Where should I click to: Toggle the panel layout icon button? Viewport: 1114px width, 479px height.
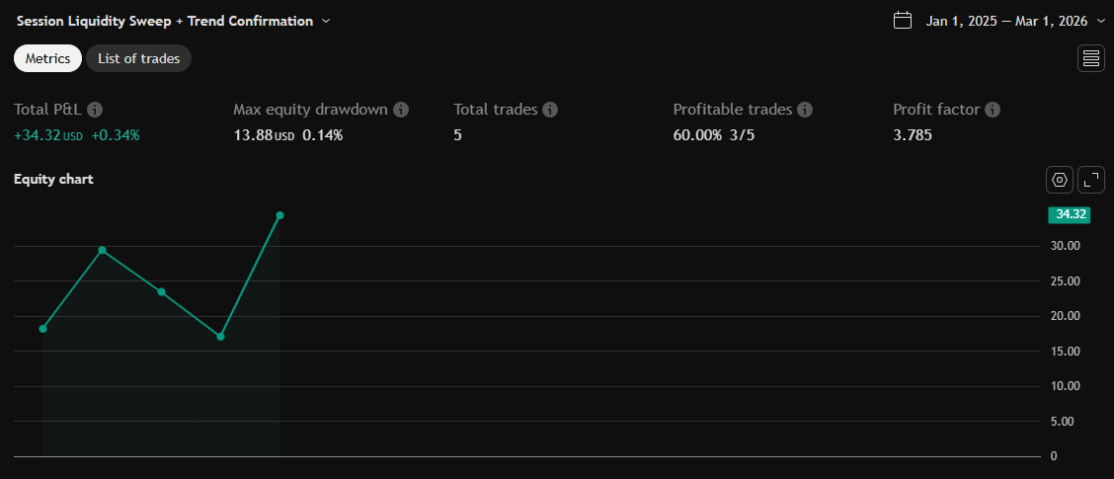[x=1091, y=58]
